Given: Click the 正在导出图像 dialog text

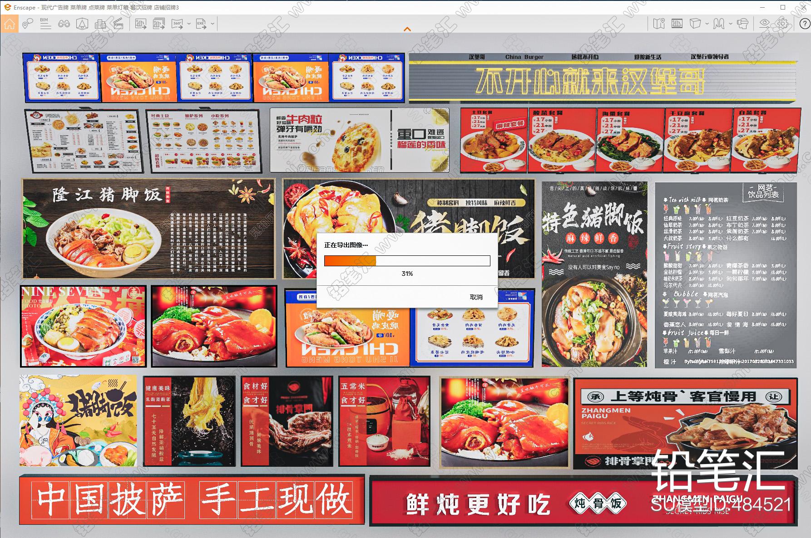Looking at the screenshot, I should [x=346, y=245].
